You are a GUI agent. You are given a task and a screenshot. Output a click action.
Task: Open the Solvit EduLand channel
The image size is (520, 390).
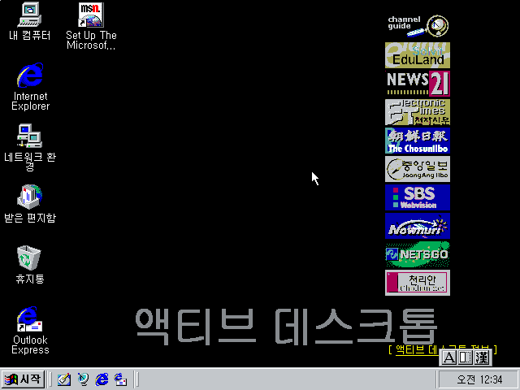(418, 55)
